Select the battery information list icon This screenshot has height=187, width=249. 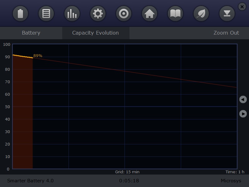pyautogui.click(x=46, y=13)
